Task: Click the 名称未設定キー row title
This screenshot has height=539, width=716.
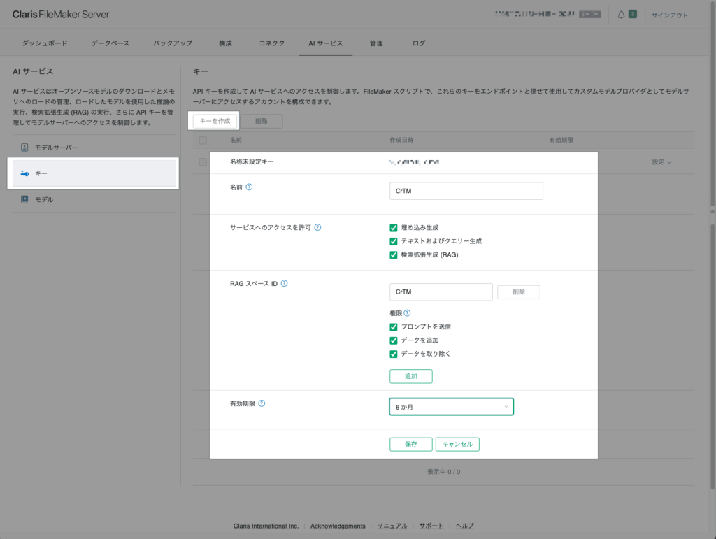Action: tap(252, 161)
